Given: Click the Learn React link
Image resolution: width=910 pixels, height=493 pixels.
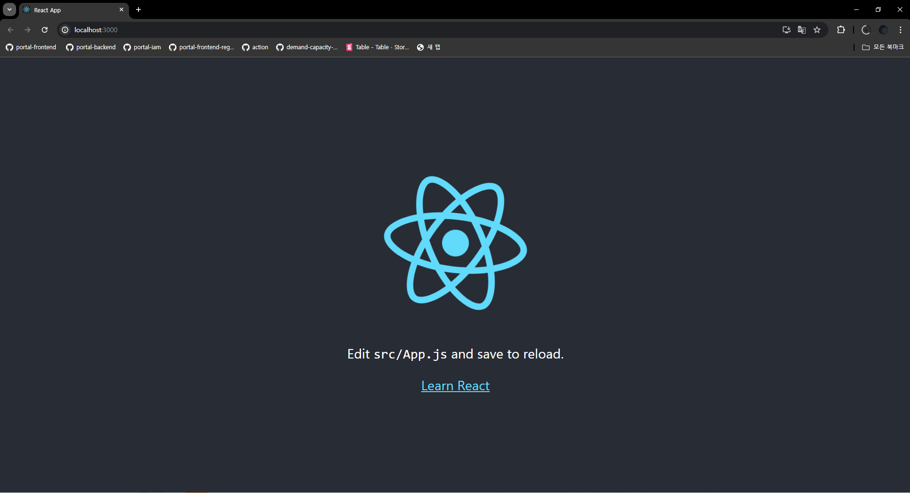Looking at the screenshot, I should pos(455,386).
